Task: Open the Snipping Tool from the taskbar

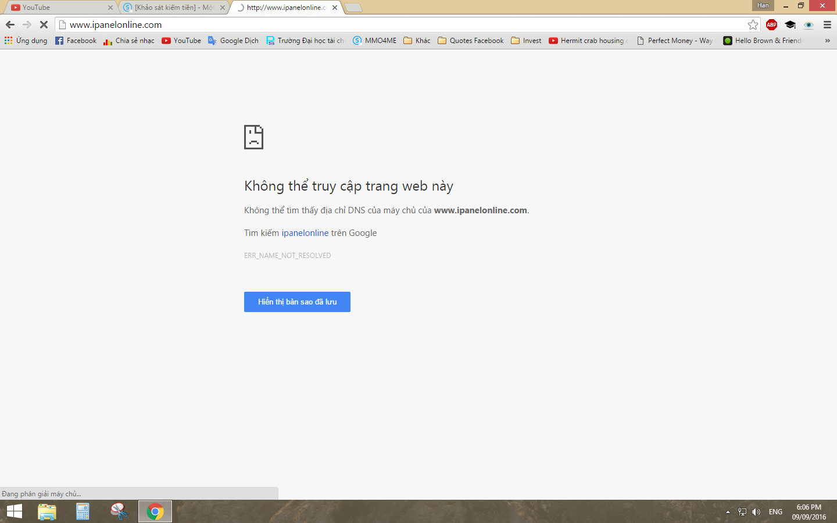Action: point(119,511)
